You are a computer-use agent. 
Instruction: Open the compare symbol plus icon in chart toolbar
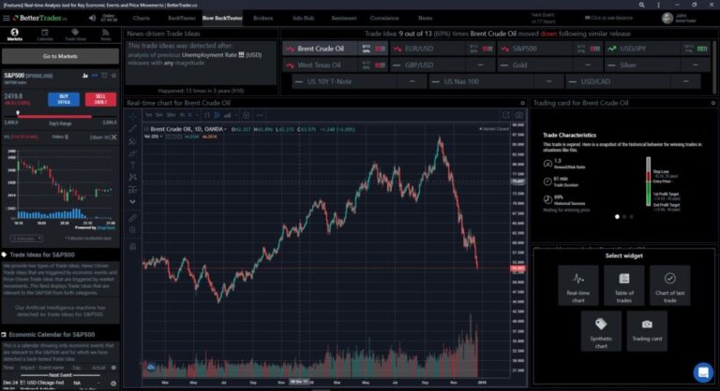(x=247, y=115)
